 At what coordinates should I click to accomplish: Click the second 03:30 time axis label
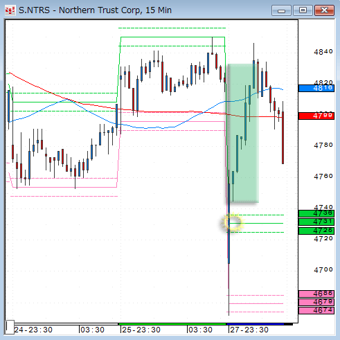click(x=200, y=330)
